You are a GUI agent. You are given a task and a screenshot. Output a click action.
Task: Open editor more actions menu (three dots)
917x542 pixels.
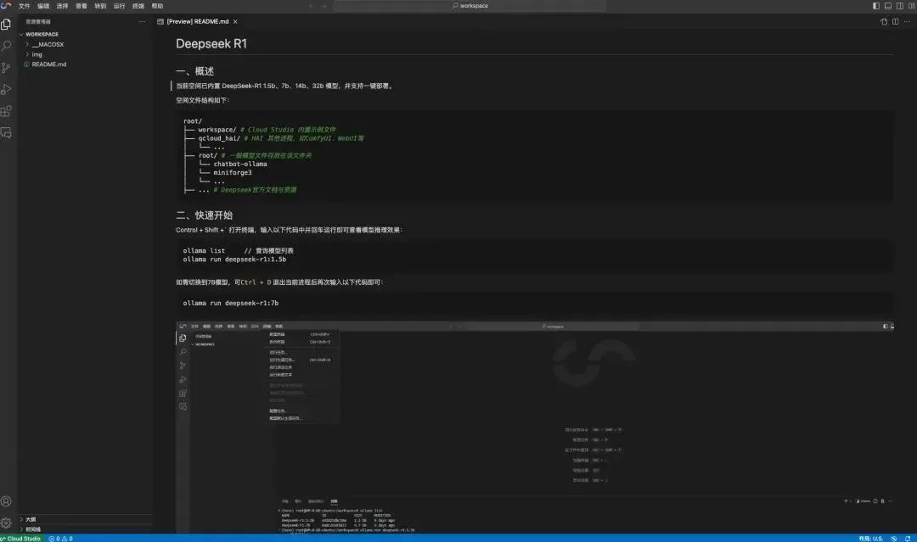(x=907, y=21)
